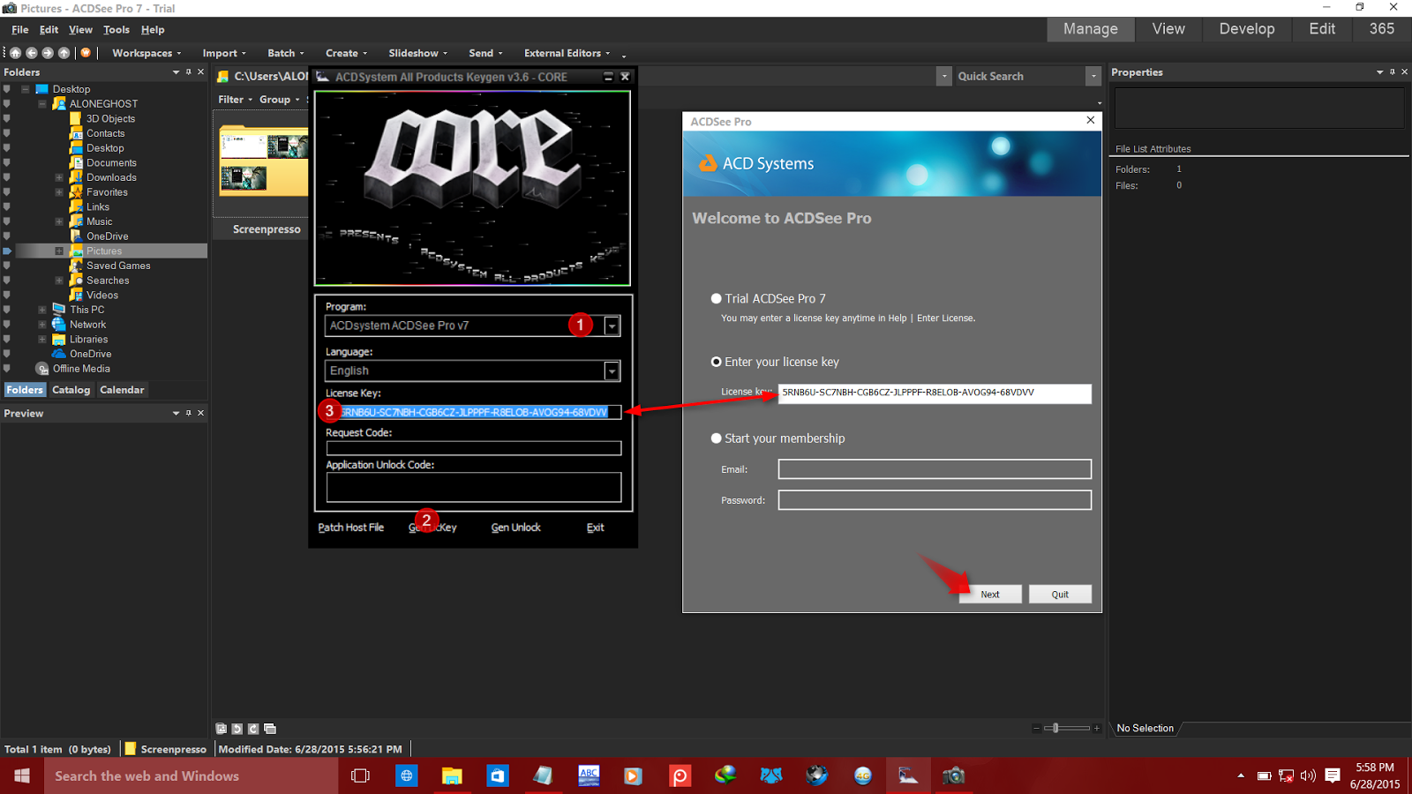Select the Saved Games folder in tree

(118, 266)
